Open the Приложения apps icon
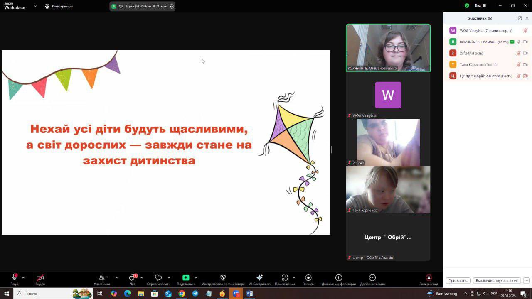 (x=285, y=277)
